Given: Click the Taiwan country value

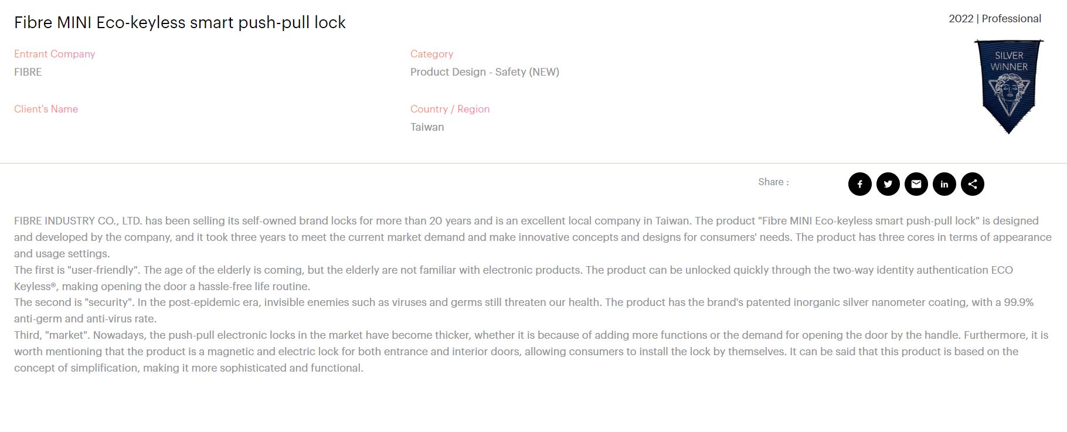Looking at the screenshot, I should [427, 127].
